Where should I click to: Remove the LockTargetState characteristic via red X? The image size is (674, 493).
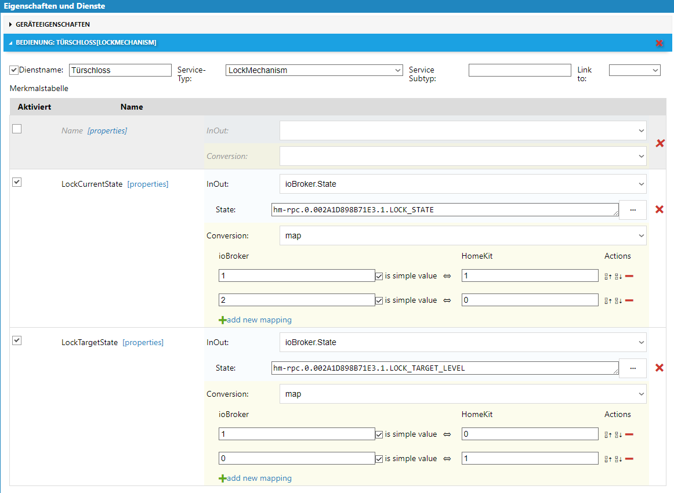pos(659,368)
